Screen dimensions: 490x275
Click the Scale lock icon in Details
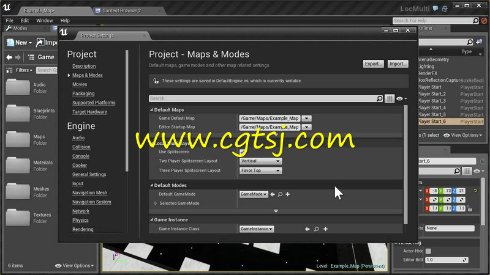tap(469, 208)
